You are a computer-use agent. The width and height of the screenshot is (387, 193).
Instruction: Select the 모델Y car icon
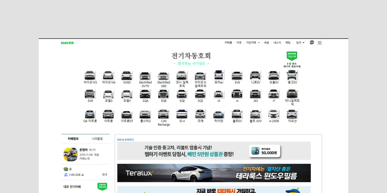pyautogui.click(x=127, y=94)
